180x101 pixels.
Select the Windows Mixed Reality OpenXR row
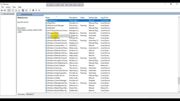point(78,90)
